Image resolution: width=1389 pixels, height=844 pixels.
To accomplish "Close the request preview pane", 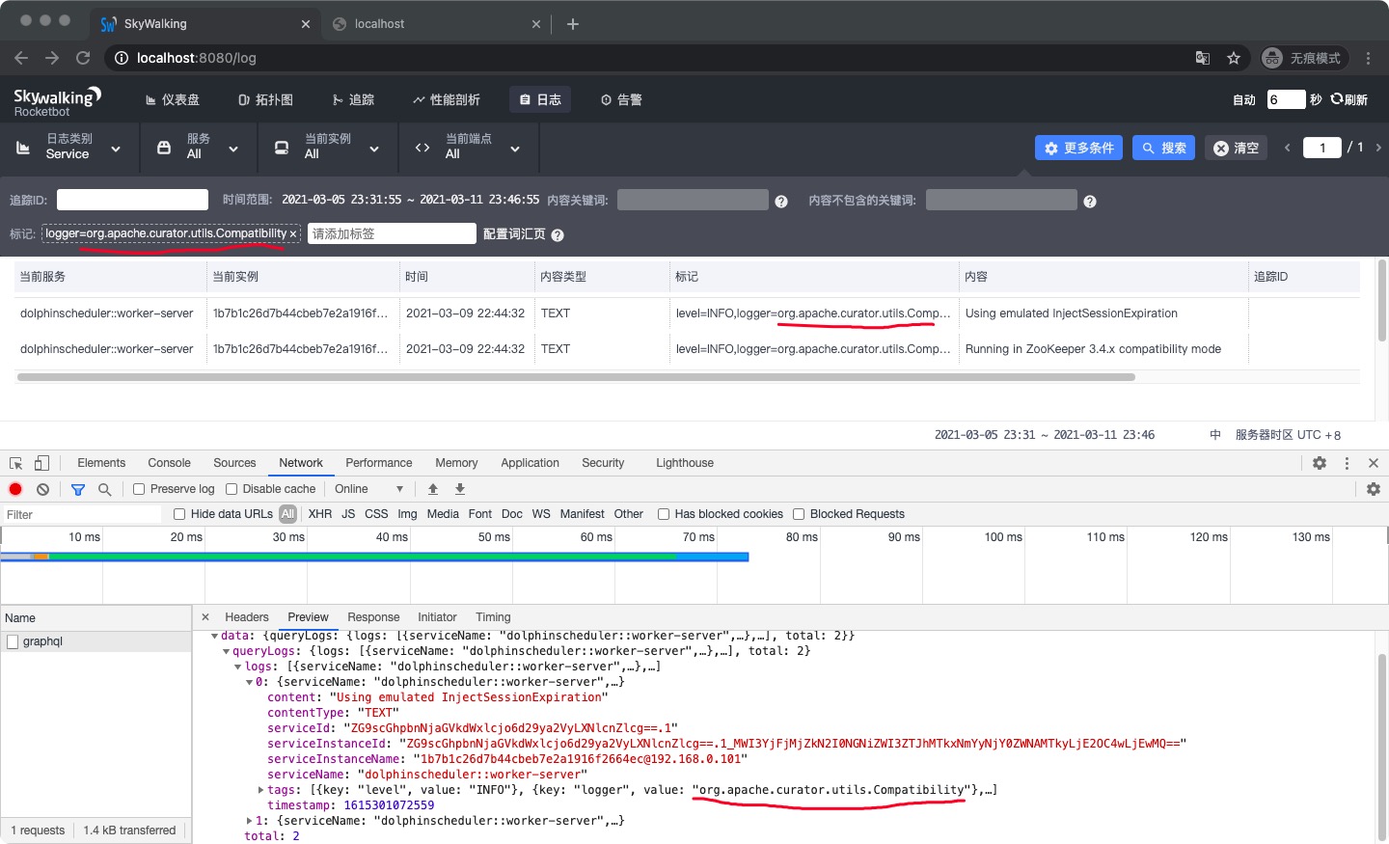I will (x=205, y=617).
